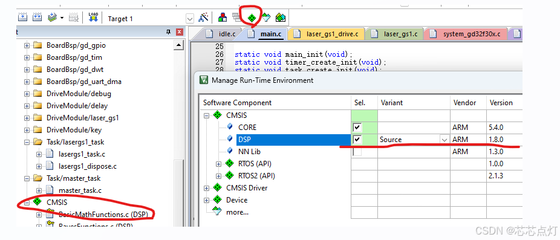Screen dimensions: 560x240
Task: Toggle the CORE component checkbox
Action: tap(357, 128)
